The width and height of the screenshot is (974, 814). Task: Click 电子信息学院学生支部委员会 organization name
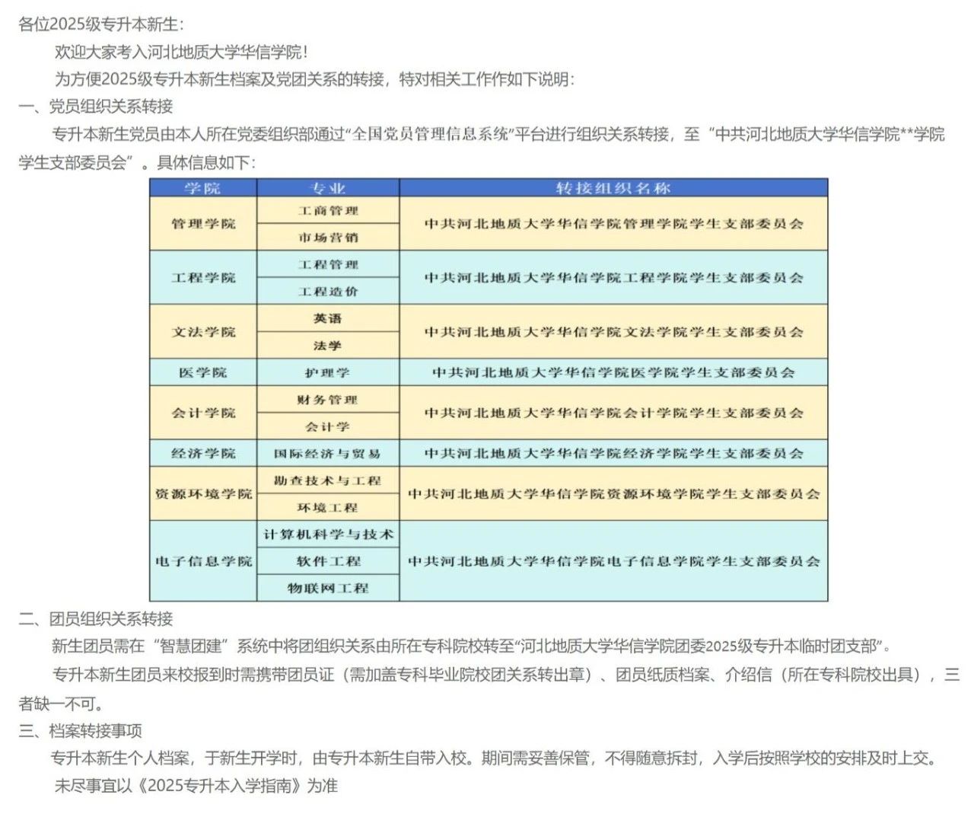click(x=613, y=561)
